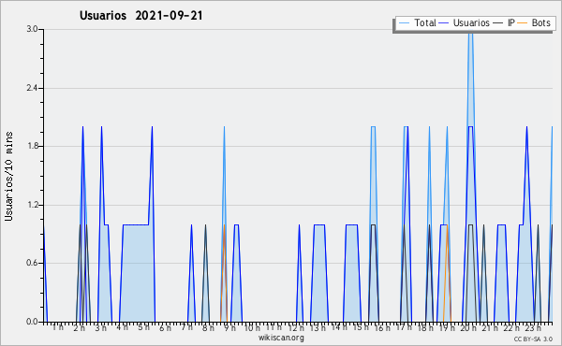Click the '15 h' x-axis label

pyautogui.click(x=361, y=327)
